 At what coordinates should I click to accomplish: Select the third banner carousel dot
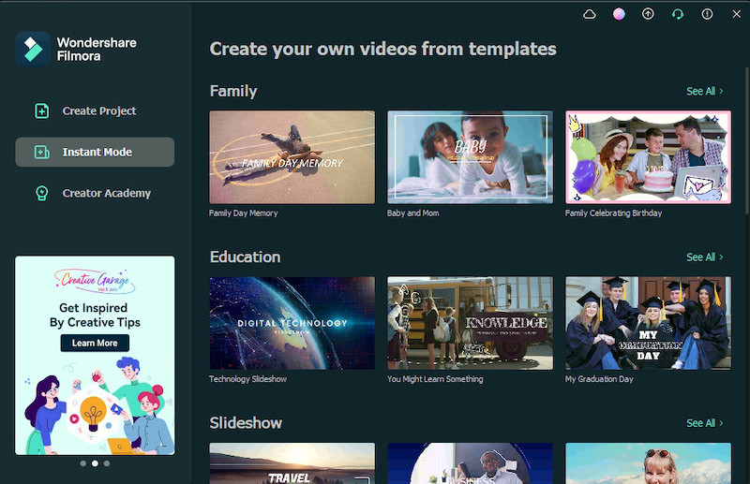click(107, 463)
